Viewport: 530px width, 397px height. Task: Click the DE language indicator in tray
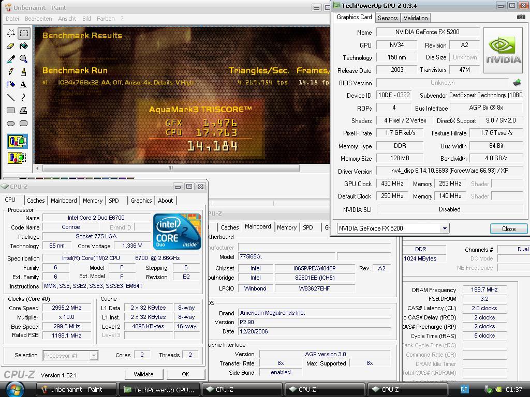(x=464, y=389)
